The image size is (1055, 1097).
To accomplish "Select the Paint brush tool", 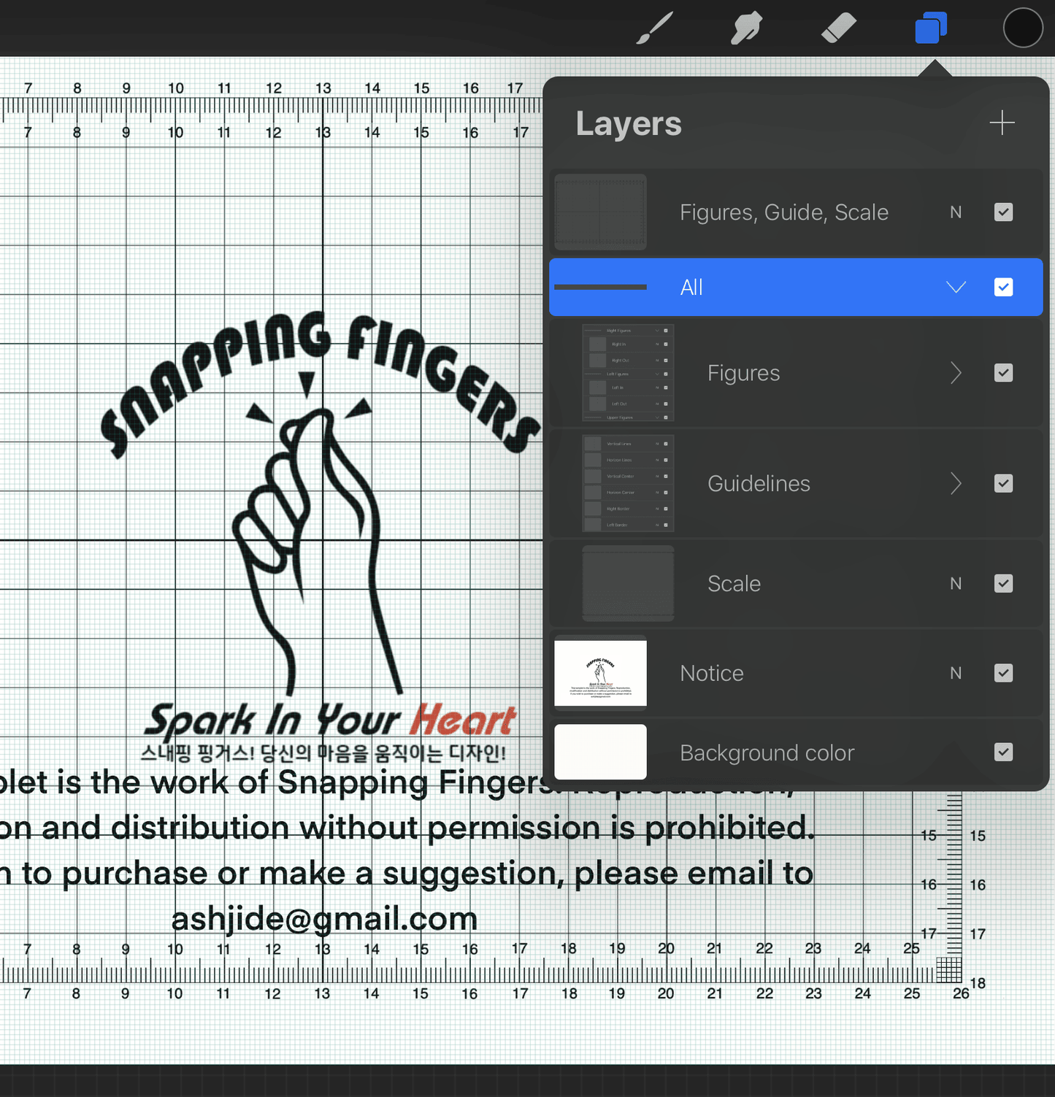I will click(x=654, y=28).
